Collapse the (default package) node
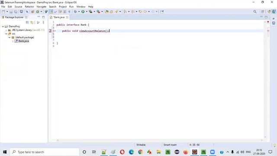Screen dimensions: 277x156 [10, 38]
